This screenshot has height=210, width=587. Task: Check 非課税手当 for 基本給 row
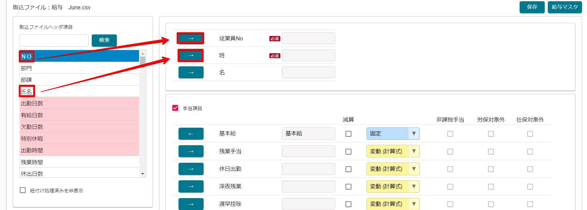coord(450,134)
